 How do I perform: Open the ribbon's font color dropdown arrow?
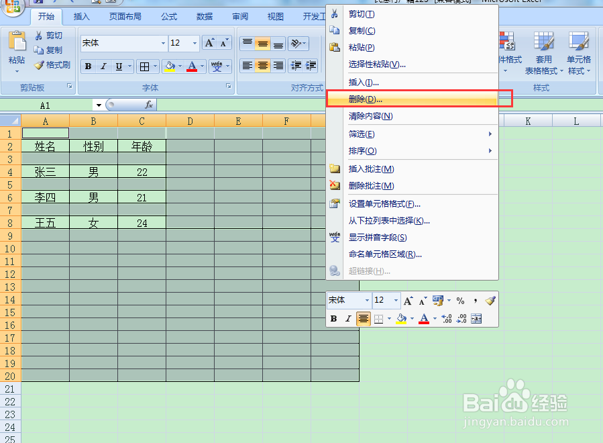(202, 66)
